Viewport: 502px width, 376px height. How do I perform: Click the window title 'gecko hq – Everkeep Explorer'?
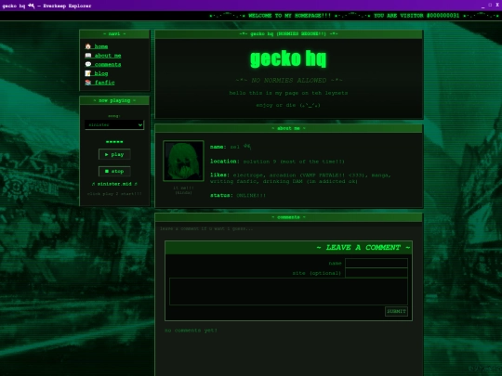click(x=46, y=6)
